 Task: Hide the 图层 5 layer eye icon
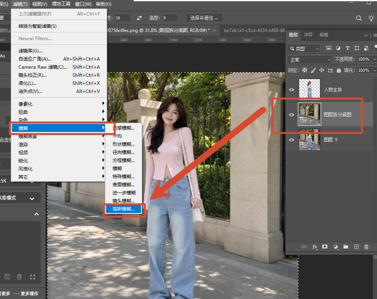292,140
